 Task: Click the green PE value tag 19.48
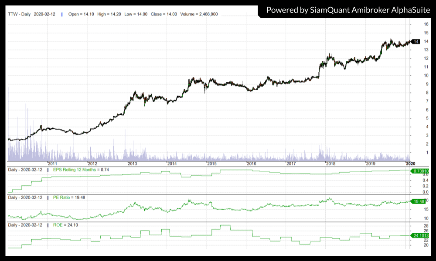(x=419, y=201)
